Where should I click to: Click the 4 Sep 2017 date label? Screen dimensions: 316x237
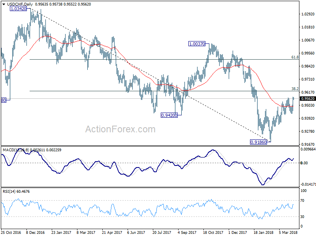point(187,232)
